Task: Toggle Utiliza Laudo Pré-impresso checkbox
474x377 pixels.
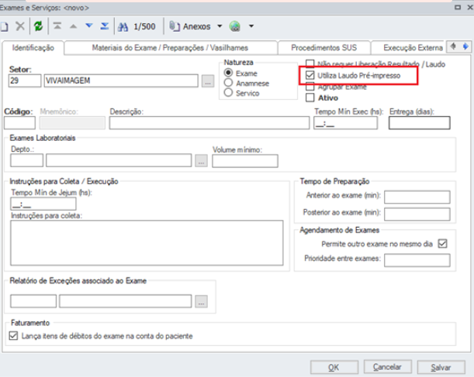Action: 310,75
